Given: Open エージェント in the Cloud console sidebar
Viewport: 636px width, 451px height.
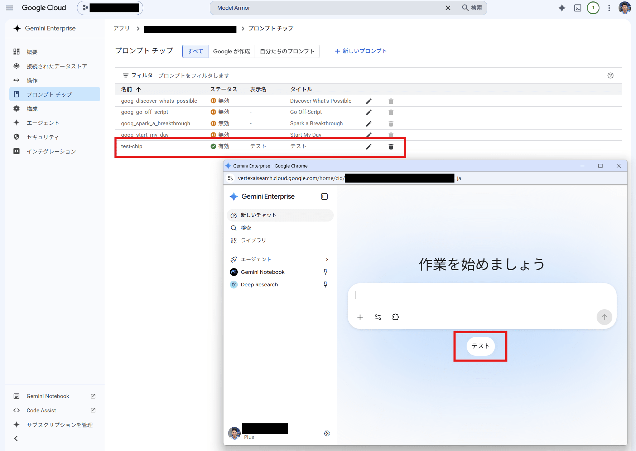Looking at the screenshot, I should click(x=55, y=123).
